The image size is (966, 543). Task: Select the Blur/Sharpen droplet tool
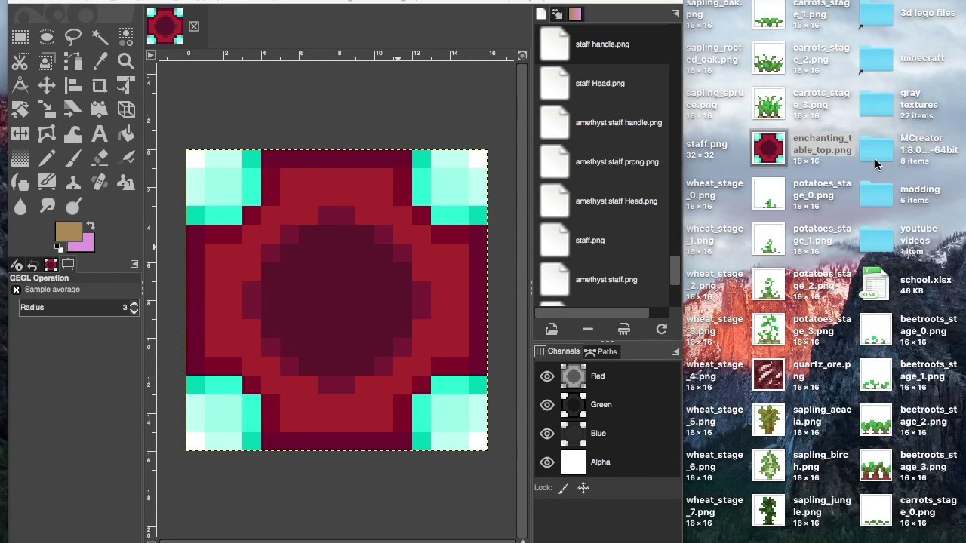pos(20,207)
